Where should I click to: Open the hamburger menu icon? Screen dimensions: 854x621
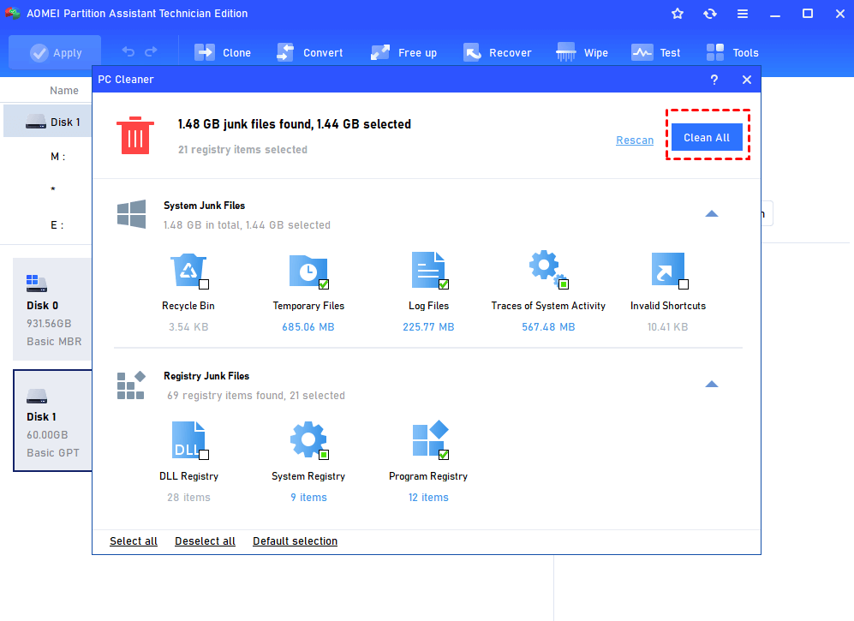(x=743, y=14)
